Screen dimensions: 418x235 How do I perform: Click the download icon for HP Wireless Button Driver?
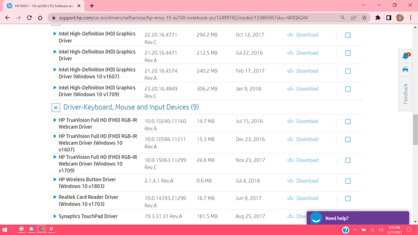(290, 181)
